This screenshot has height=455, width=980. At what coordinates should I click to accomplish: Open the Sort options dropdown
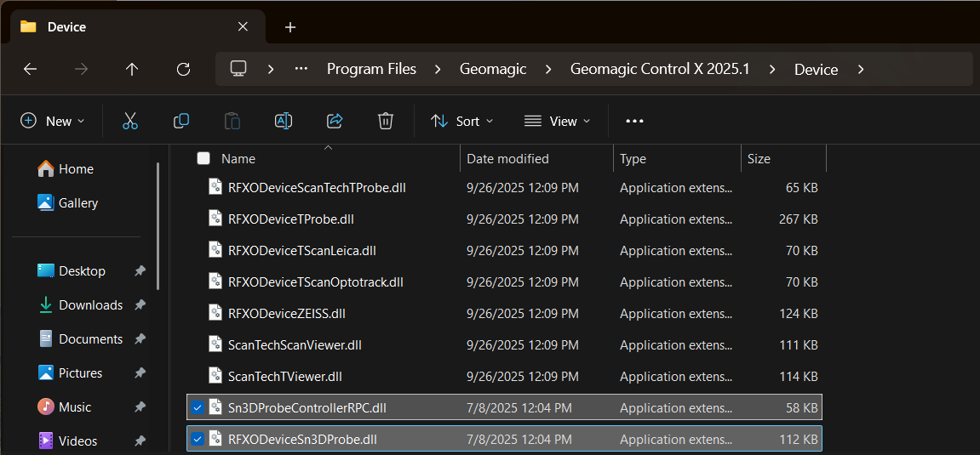[x=461, y=121]
